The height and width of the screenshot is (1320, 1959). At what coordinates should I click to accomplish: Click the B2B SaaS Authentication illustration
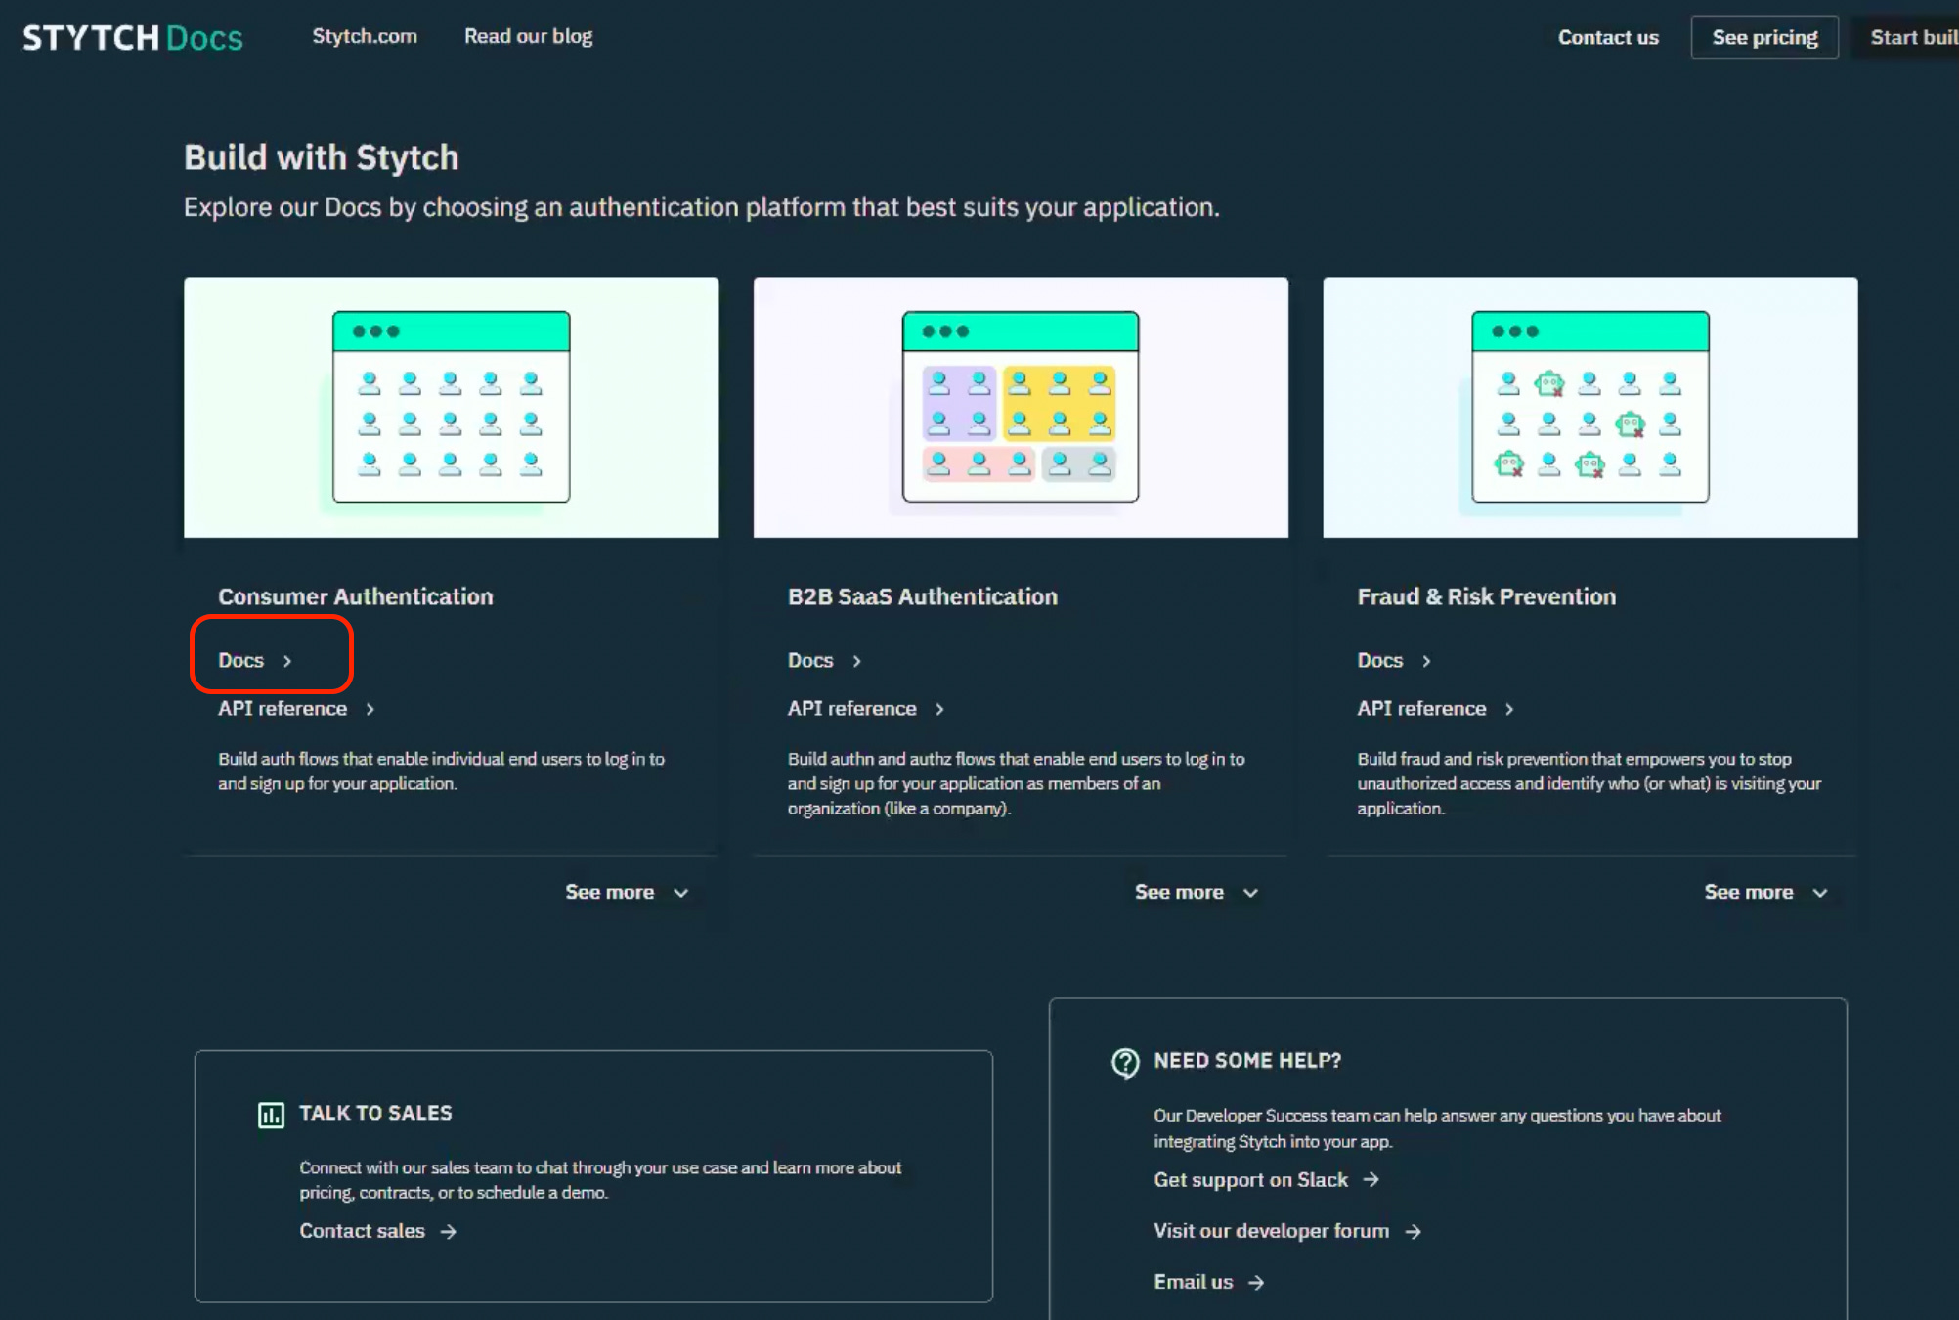click(x=1021, y=407)
